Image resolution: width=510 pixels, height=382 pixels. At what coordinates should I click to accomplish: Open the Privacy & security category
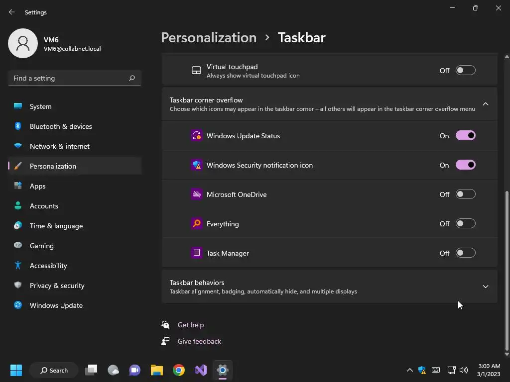pos(57,286)
